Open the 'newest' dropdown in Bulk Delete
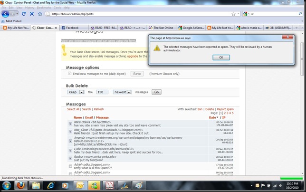Viewport: 306px width, 192px height. [x=122, y=92]
